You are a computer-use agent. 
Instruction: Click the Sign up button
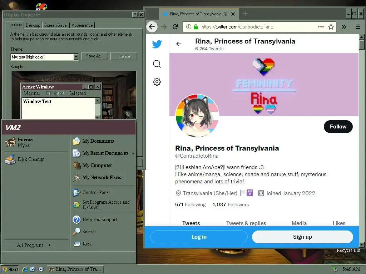[x=302, y=237]
